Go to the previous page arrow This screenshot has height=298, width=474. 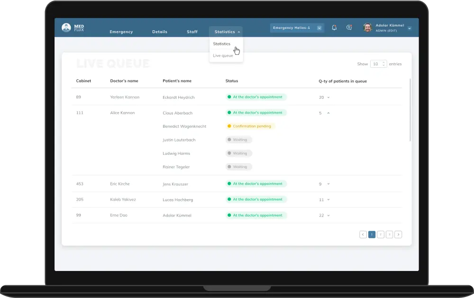point(363,234)
